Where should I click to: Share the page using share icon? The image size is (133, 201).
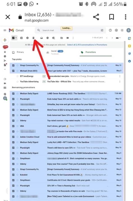(96, 17)
